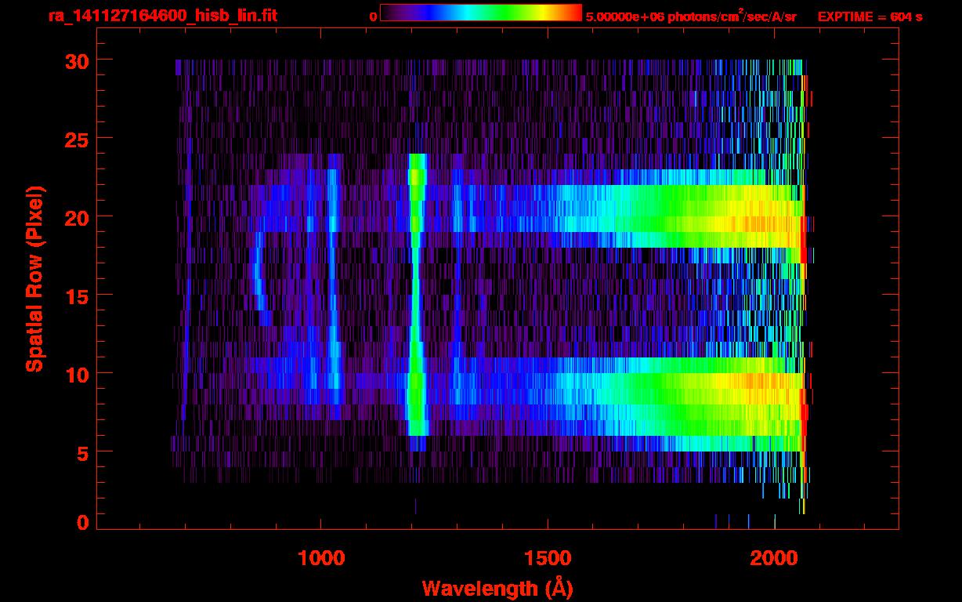Click the 1500 wavelength tick label

(548, 558)
